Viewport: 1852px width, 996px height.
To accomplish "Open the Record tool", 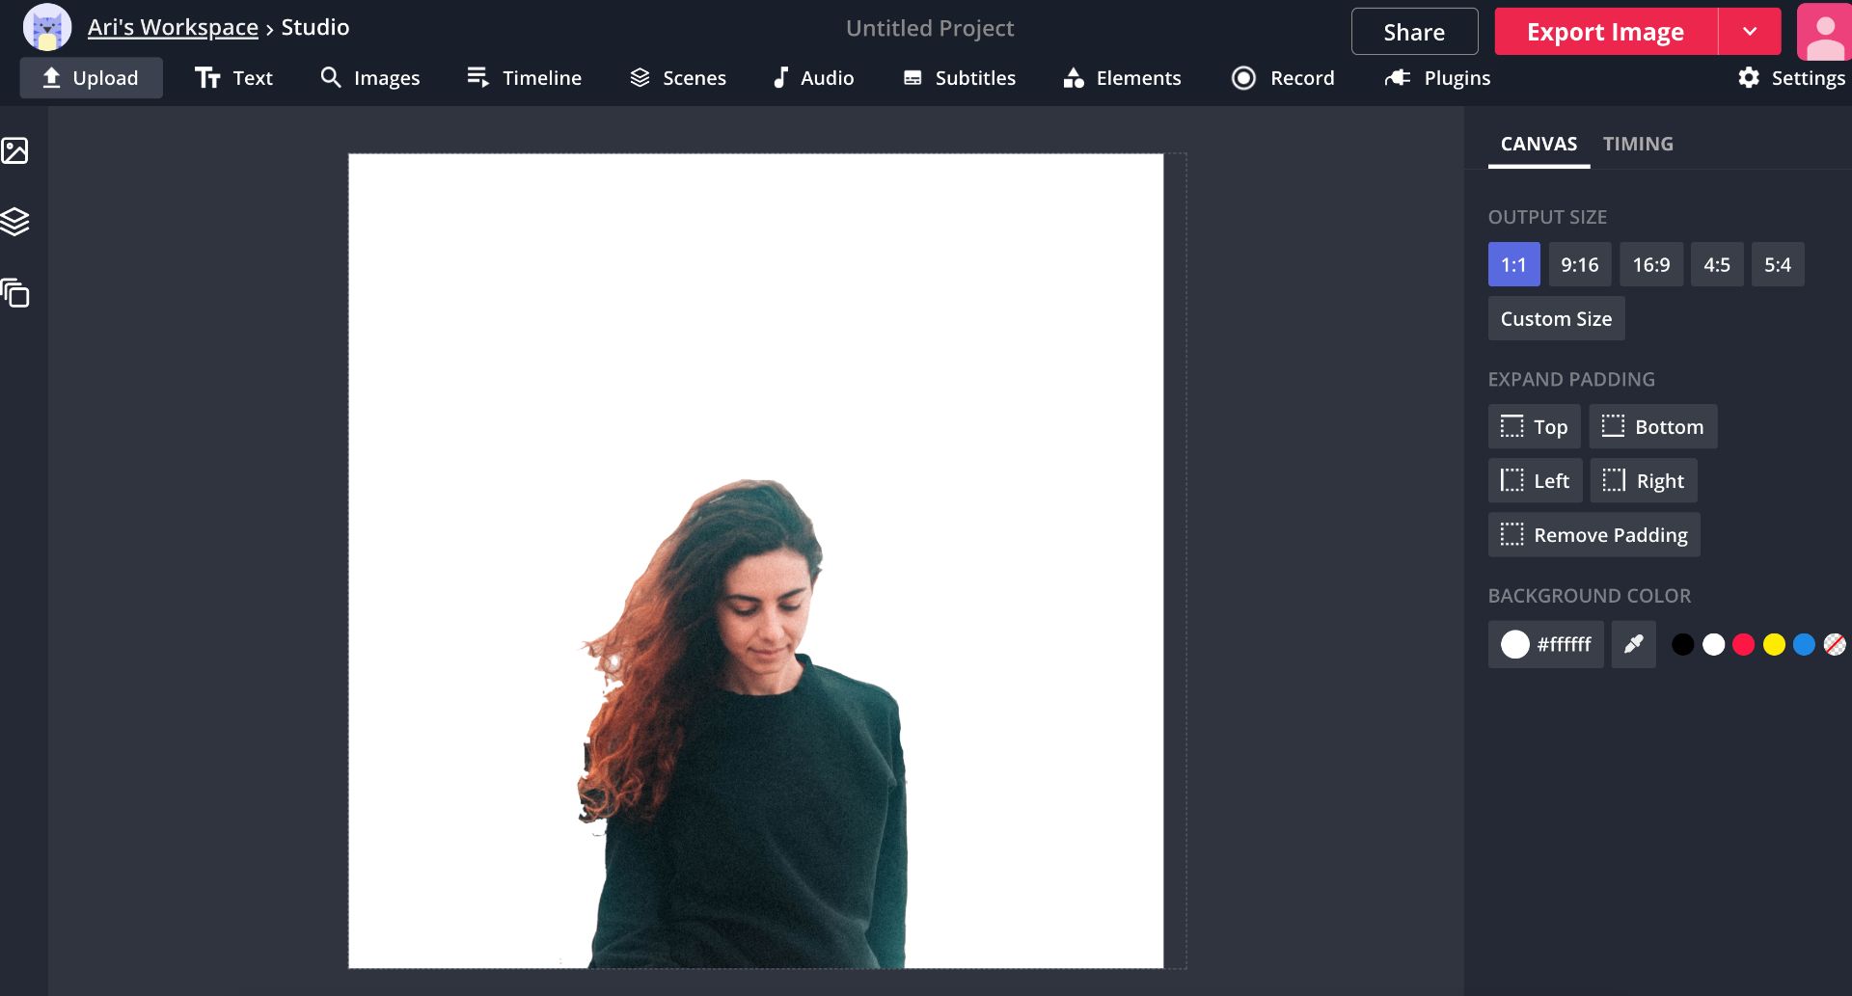I will 1282,77.
